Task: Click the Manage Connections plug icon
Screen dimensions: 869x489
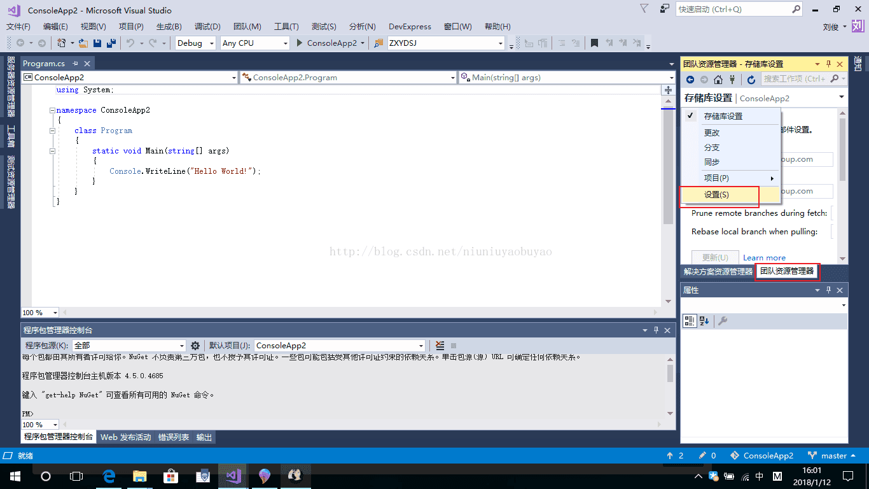Action: tap(732, 80)
